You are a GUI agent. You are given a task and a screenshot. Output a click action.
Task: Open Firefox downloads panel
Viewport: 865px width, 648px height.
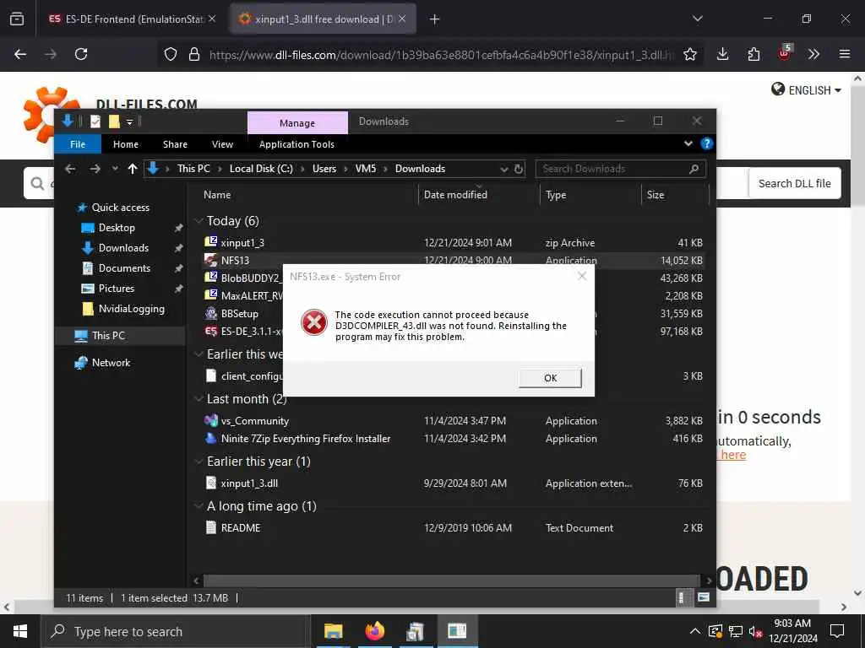(x=723, y=54)
